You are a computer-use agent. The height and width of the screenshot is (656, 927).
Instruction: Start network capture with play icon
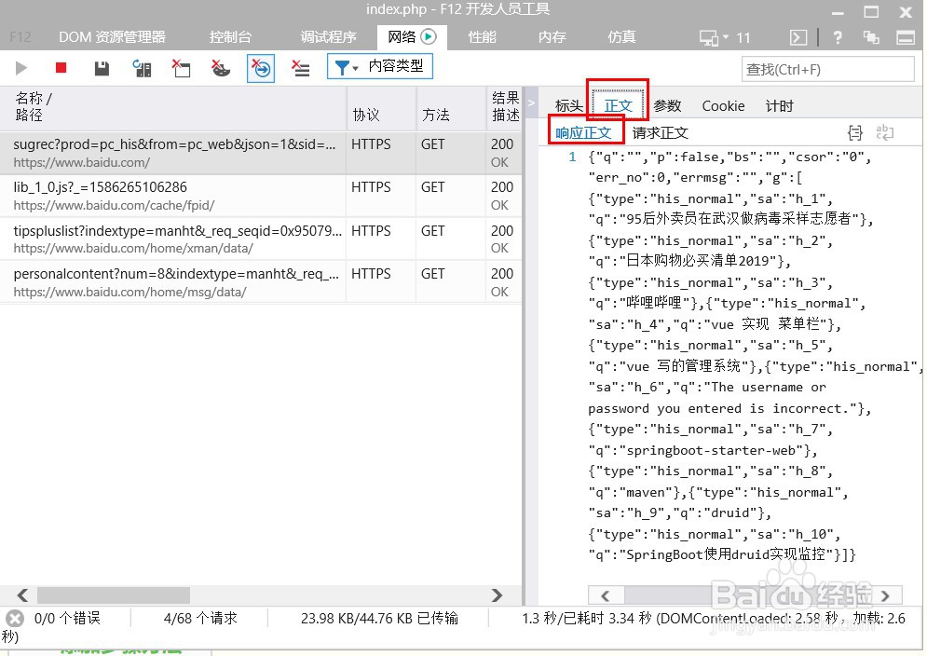pyautogui.click(x=21, y=68)
